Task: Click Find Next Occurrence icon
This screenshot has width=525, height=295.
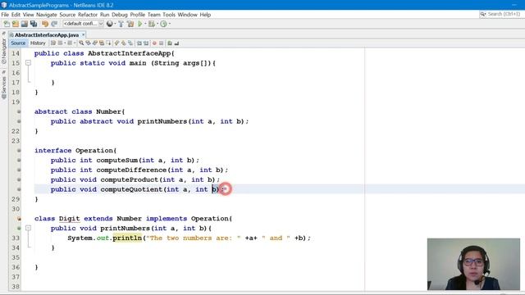Action: [x=95, y=43]
